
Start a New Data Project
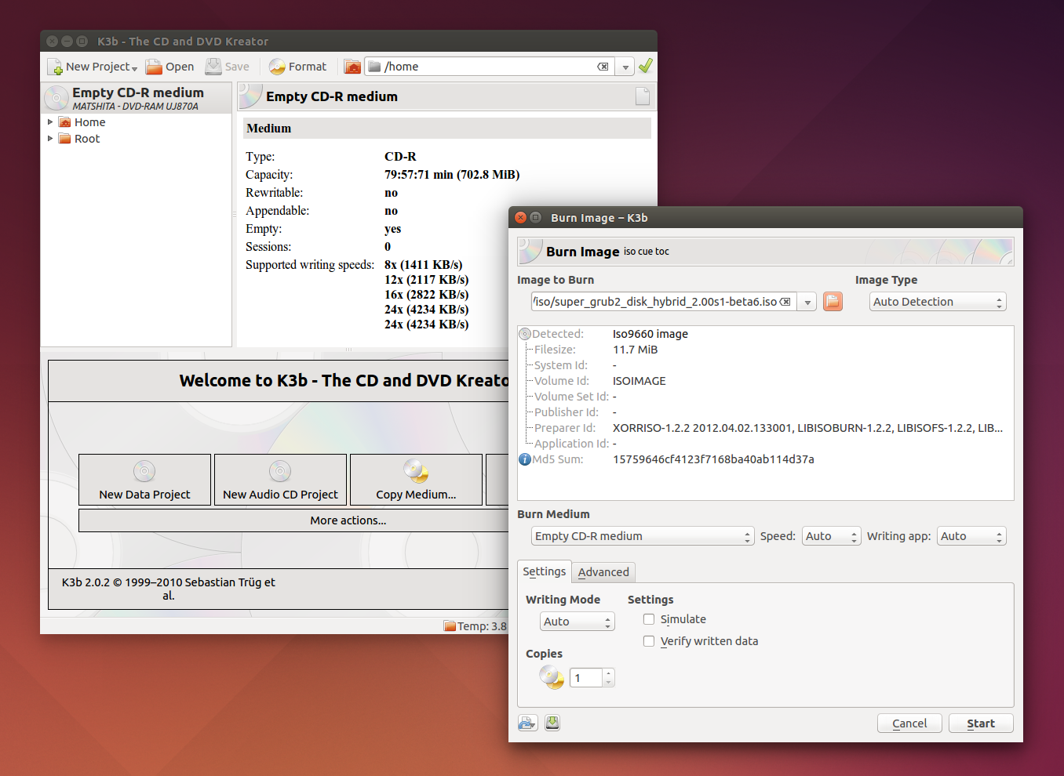[144, 480]
